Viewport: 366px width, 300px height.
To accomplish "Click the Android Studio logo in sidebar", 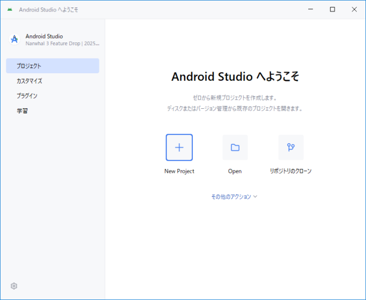I will point(14,40).
